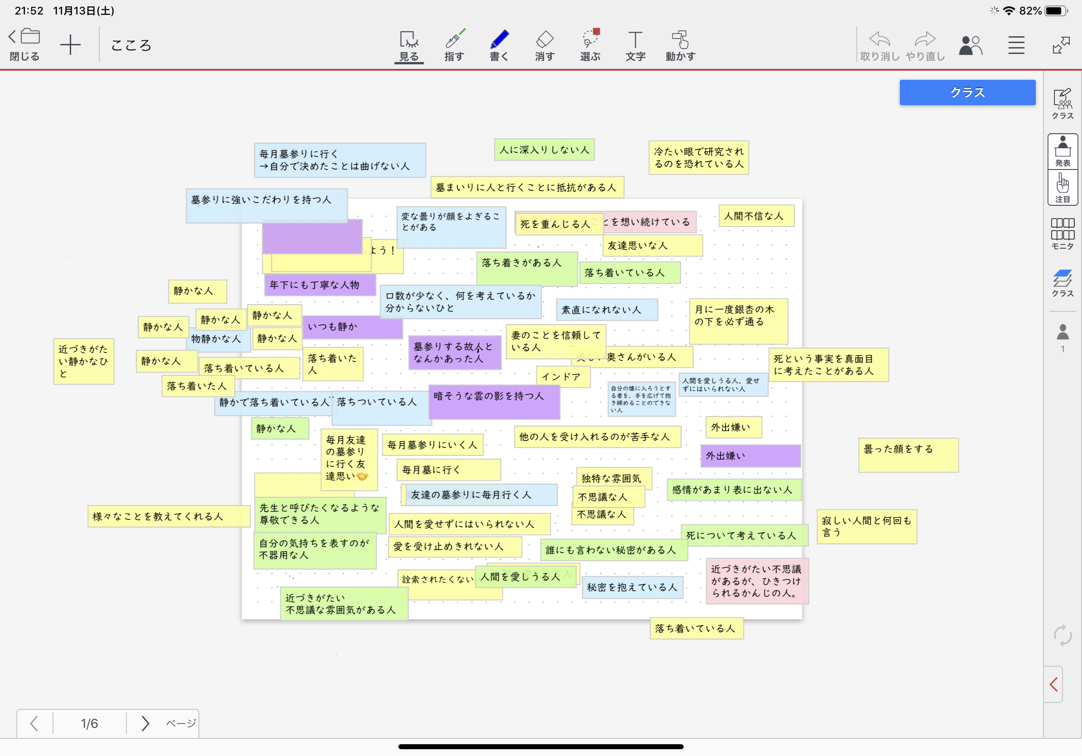The height and width of the screenshot is (756, 1082).
Task: Open the hamburger menu
Action: point(1016,45)
